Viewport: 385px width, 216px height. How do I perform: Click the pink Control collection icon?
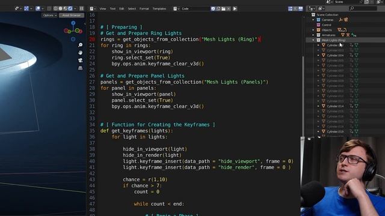pos(318,25)
